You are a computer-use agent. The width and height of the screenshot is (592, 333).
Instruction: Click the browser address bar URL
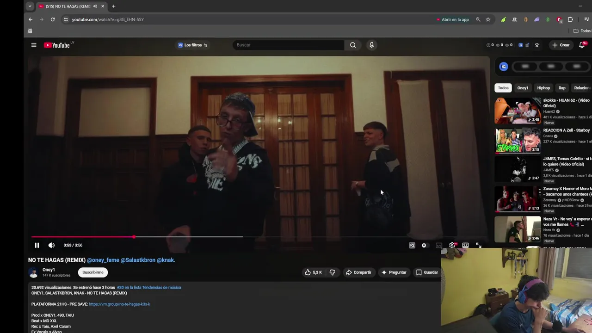click(108, 19)
